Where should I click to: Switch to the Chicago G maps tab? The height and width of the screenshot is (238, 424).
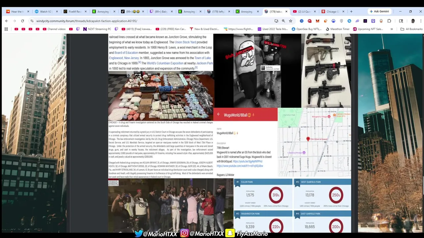(x=333, y=12)
